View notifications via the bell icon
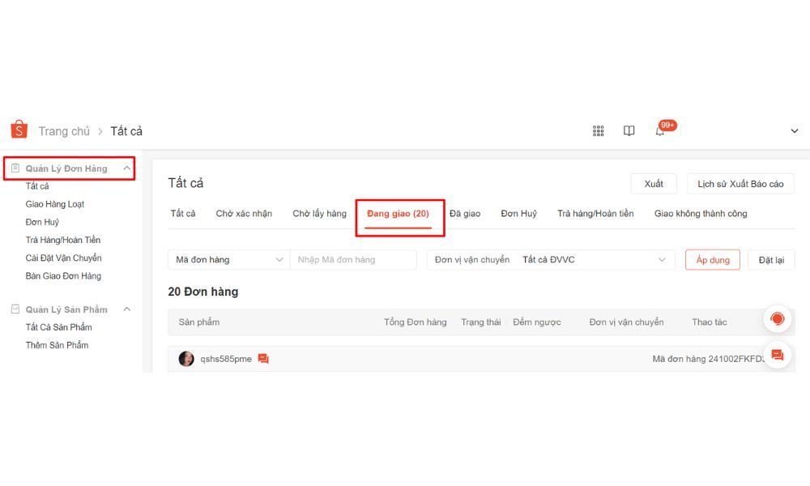Screen dimensions: 810x486 pos(659,132)
